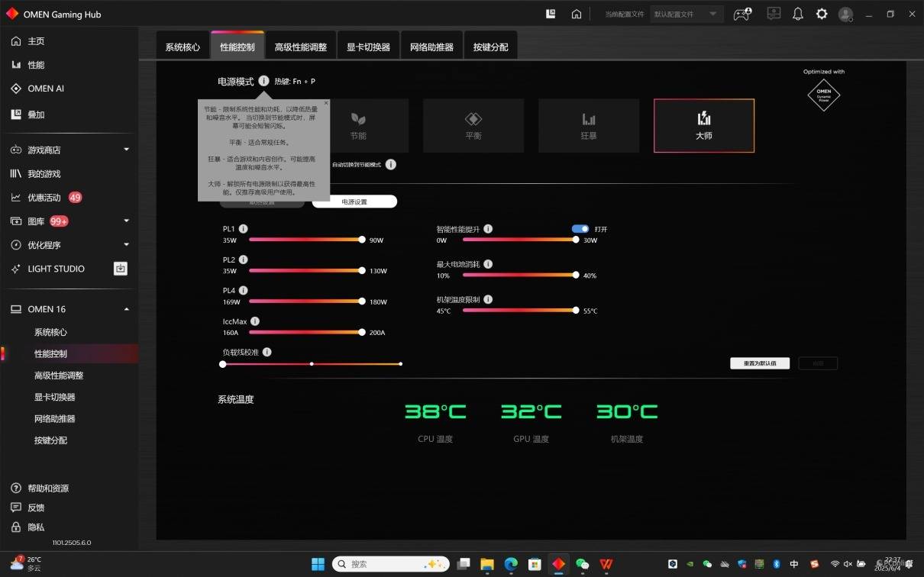Screen dimensions: 924x577
Task: Click the Windows taskbar search box
Action: (390, 564)
